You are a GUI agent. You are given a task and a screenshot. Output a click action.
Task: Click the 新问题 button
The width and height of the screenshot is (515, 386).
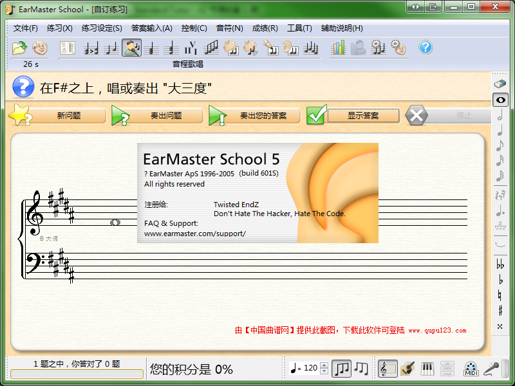68,116
